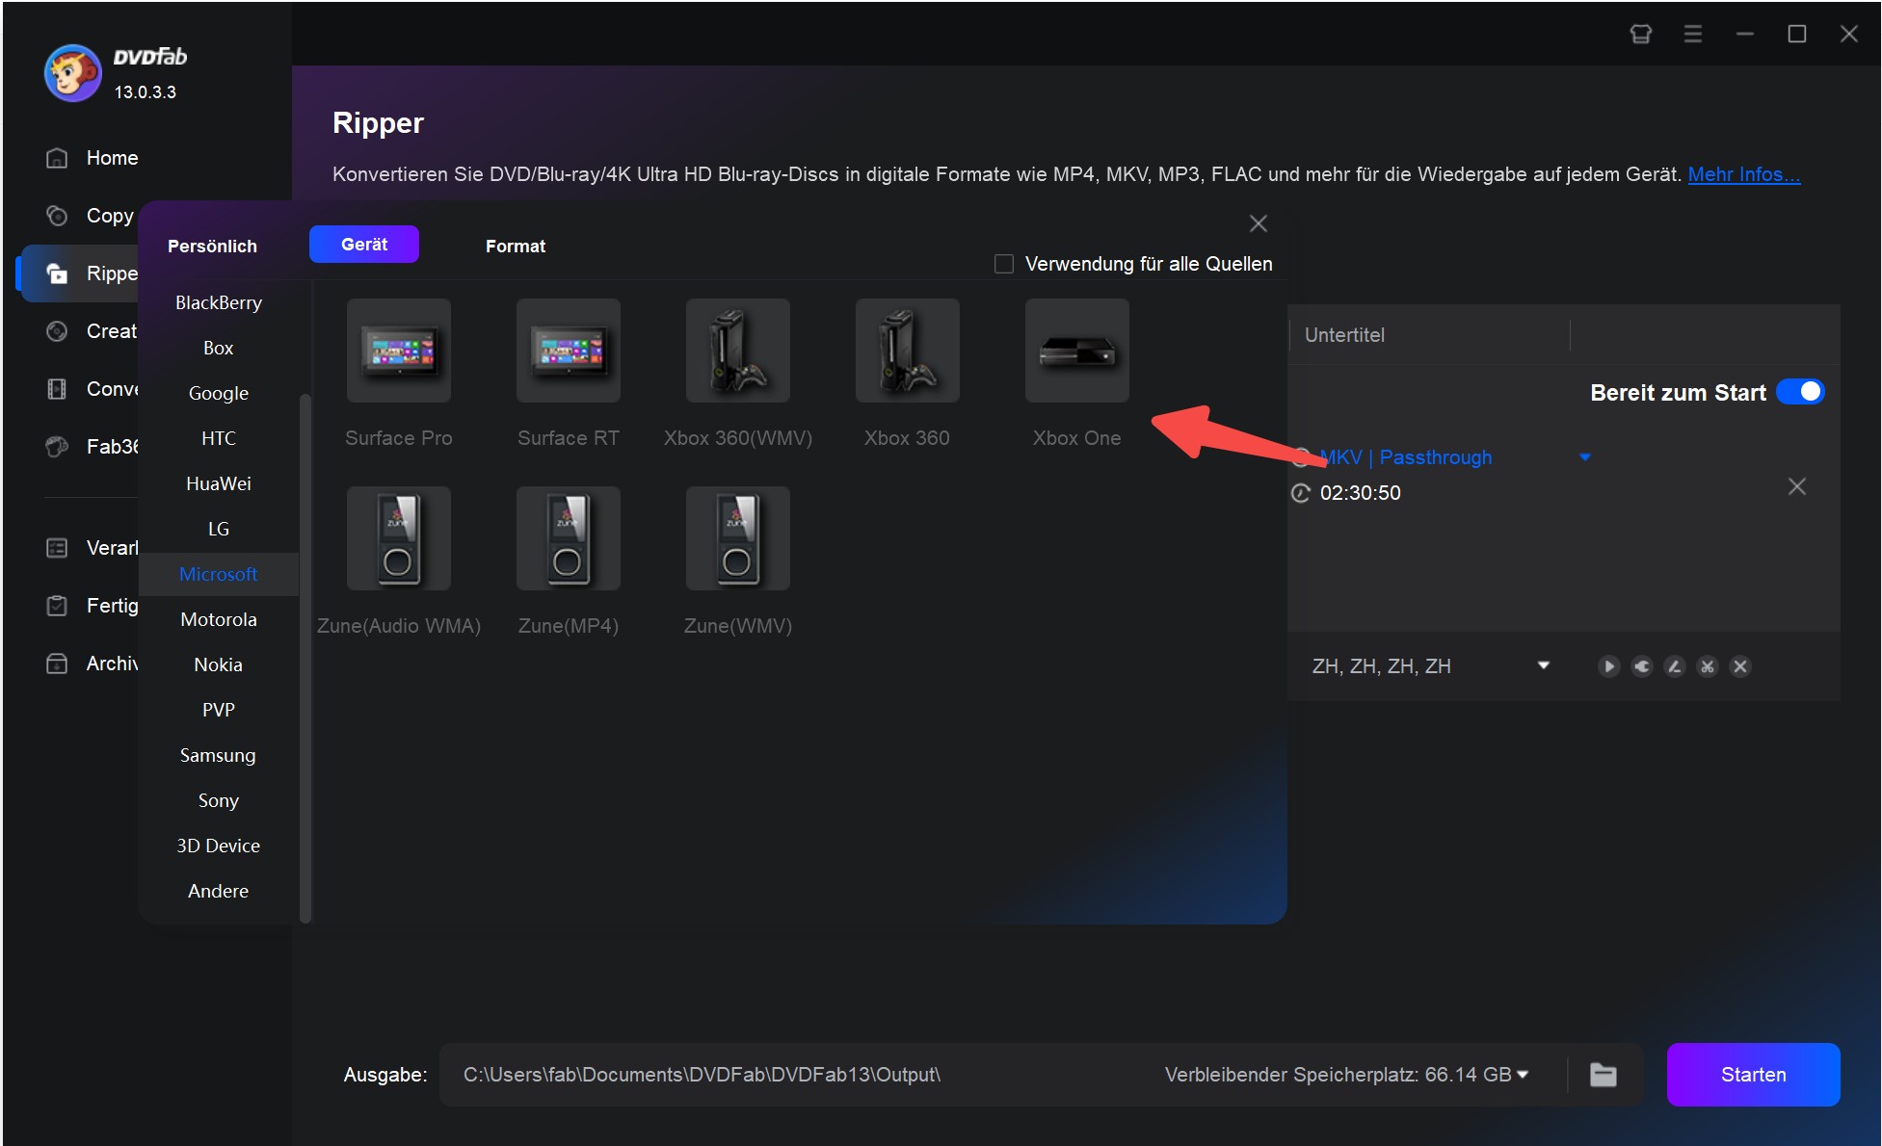Select PVP in the brand list
The width and height of the screenshot is (1882, 1146).
click(x=219, y=710)
